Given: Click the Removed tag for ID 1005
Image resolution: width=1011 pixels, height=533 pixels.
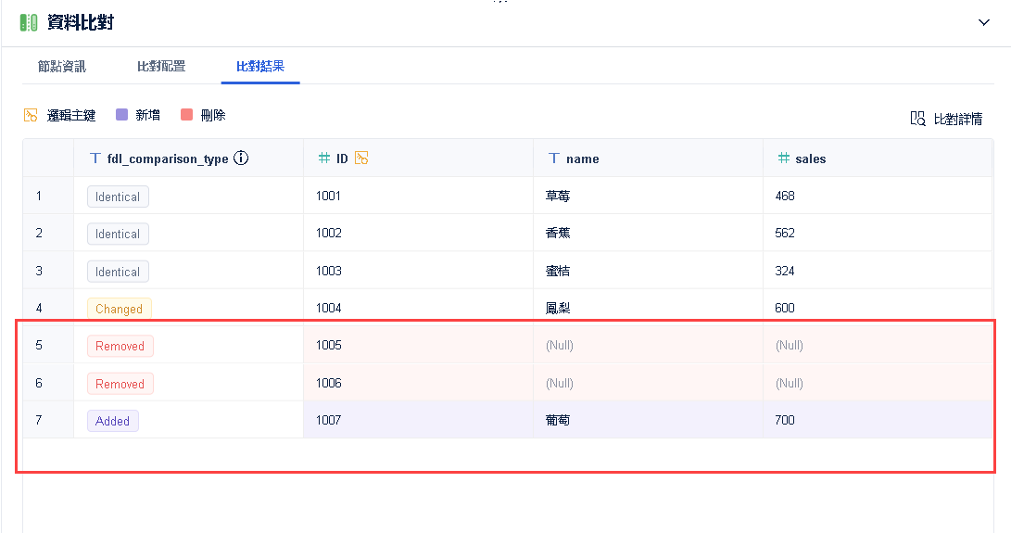Looking at the screenshot, I should coord(120,346).
